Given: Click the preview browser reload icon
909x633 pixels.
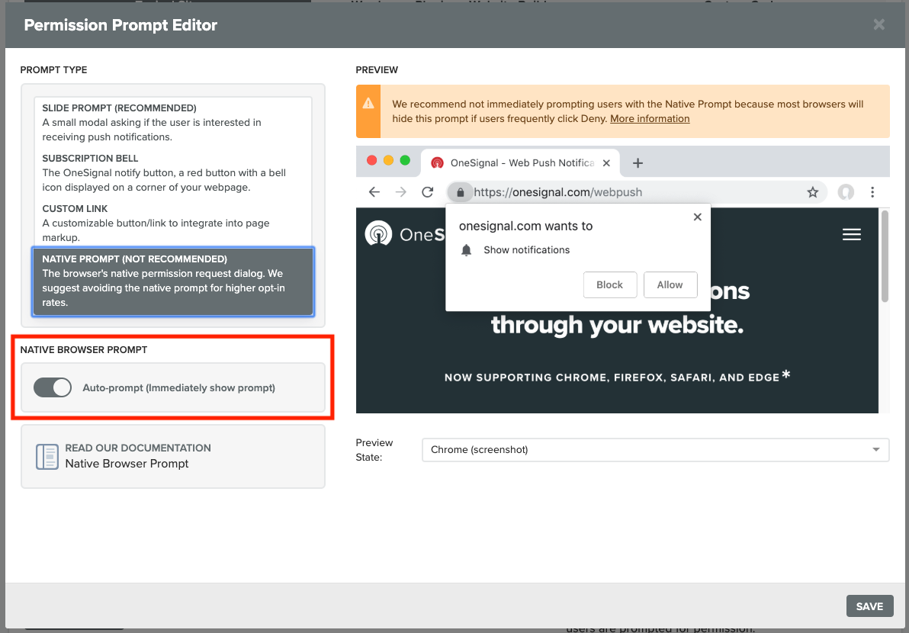Looking at the screenshot, I should (x=428, y=192).
